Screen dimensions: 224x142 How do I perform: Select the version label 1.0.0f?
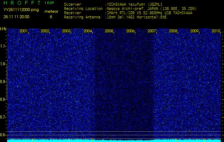(x=49, y=3)
